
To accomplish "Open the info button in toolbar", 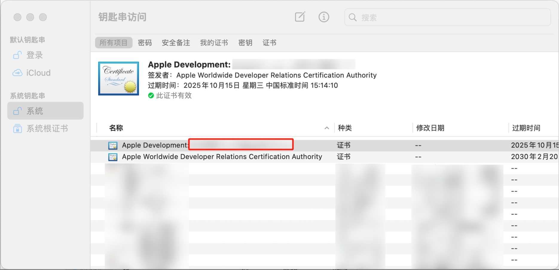I will click(x=324, y=17).
